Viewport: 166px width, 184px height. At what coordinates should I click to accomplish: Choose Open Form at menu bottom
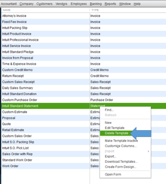(x=113, y=174)
